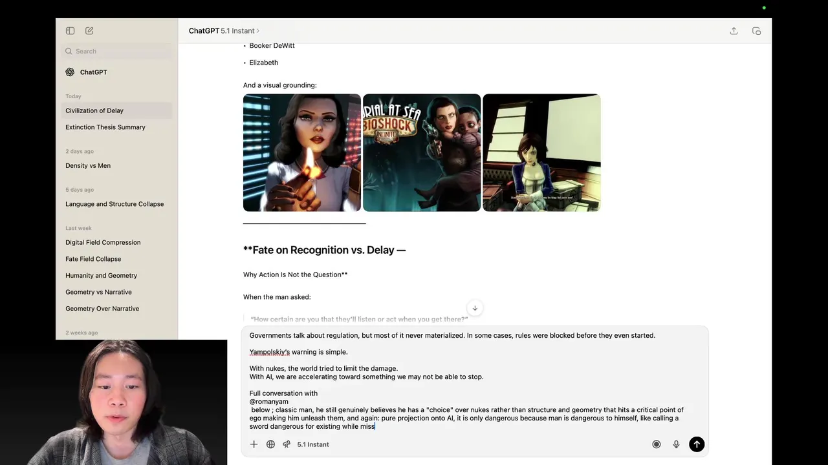Click the Elizabeth bullet text
This screenshot has height=465, width=828.
pos(264,63)
